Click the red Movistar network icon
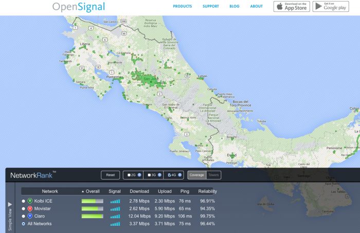Screen dimensions: 360x233 30,208
